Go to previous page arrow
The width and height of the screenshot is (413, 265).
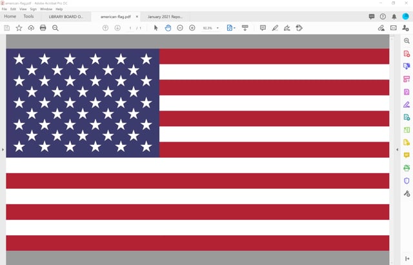[105, 28]
